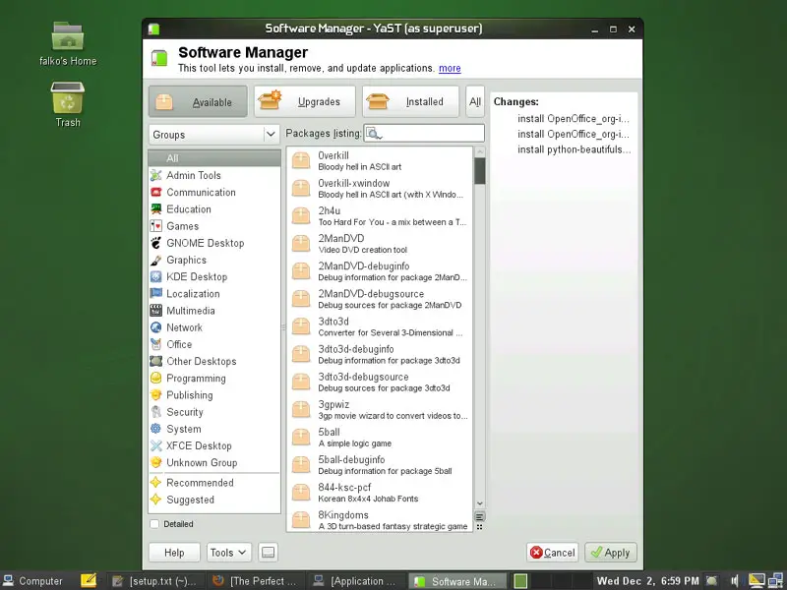Click the GNOME Desktop footprint icon
The height and width of the screenshot is (590, 787).
click(156, 243)
